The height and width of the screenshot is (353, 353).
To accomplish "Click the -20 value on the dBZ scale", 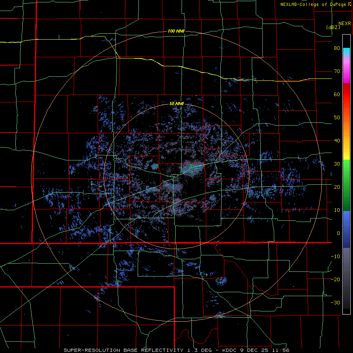I will pyautogui.click(x=335, y=279).
